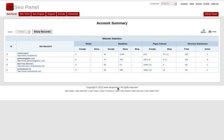
Task: Click Google backlinks 55 for Seo Free Directory
Action: click(105, 65)
